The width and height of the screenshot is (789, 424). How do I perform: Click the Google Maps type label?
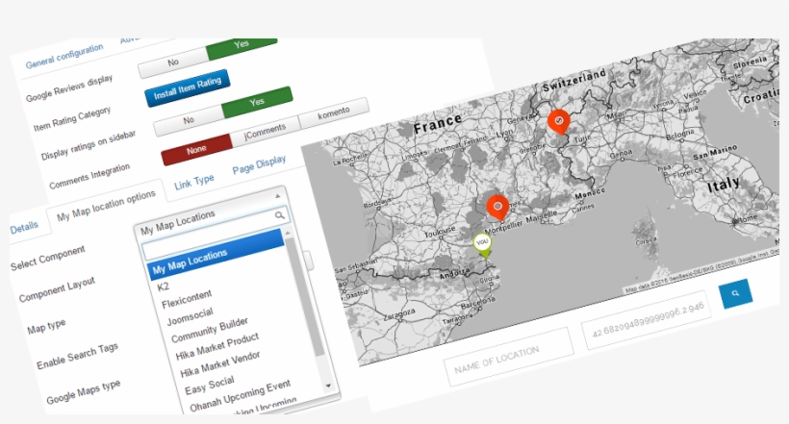84,392
